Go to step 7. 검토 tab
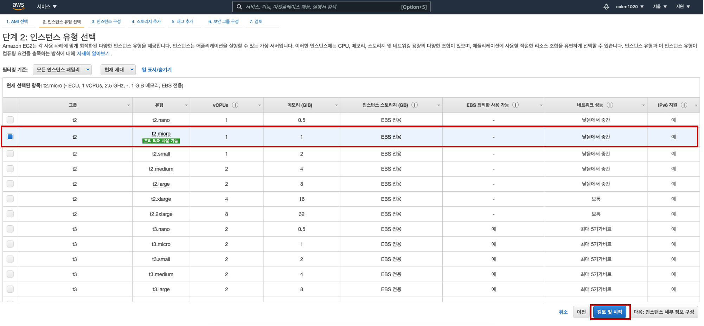 click(x=256, y=21)
